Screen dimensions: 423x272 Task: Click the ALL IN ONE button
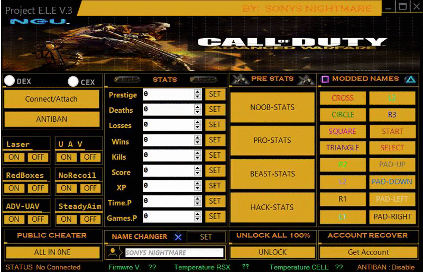point(52,252)
